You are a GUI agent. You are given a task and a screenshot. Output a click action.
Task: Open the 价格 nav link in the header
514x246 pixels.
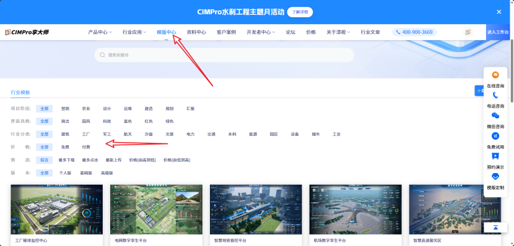[311, 32]
